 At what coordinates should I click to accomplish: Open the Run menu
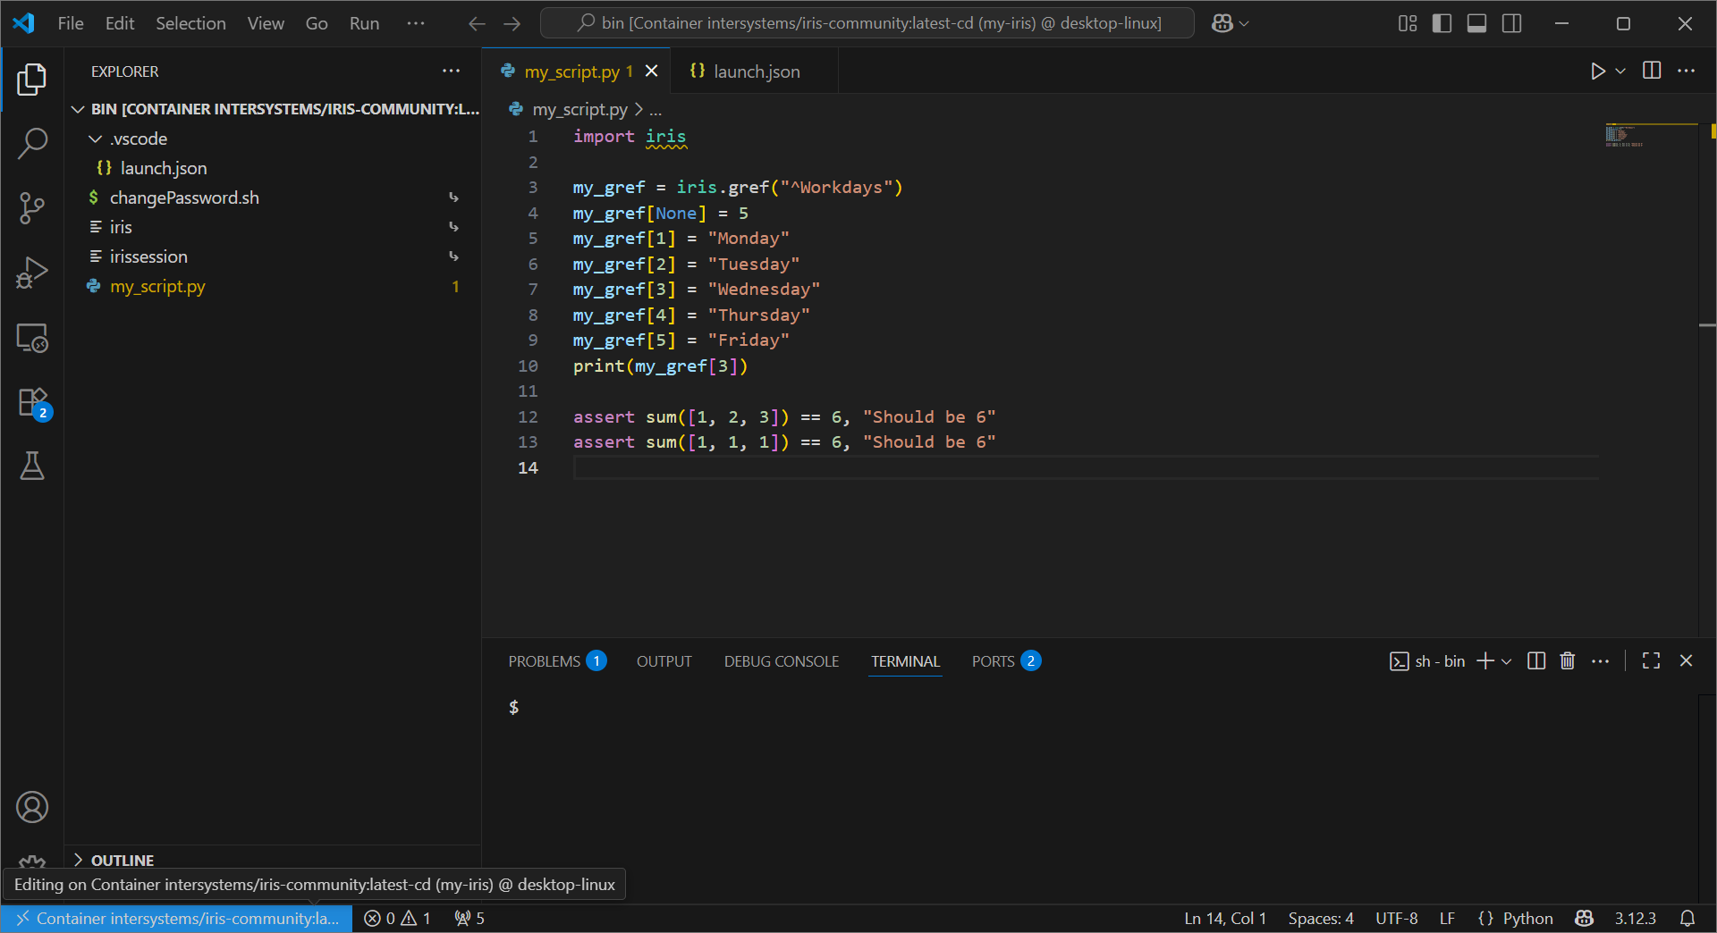pyautogui.click(x=363, y=23)
